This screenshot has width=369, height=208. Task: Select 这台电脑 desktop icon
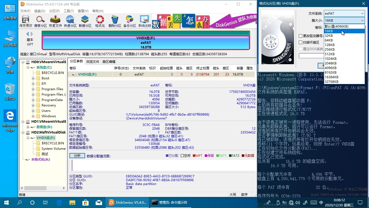coord(10,38)
